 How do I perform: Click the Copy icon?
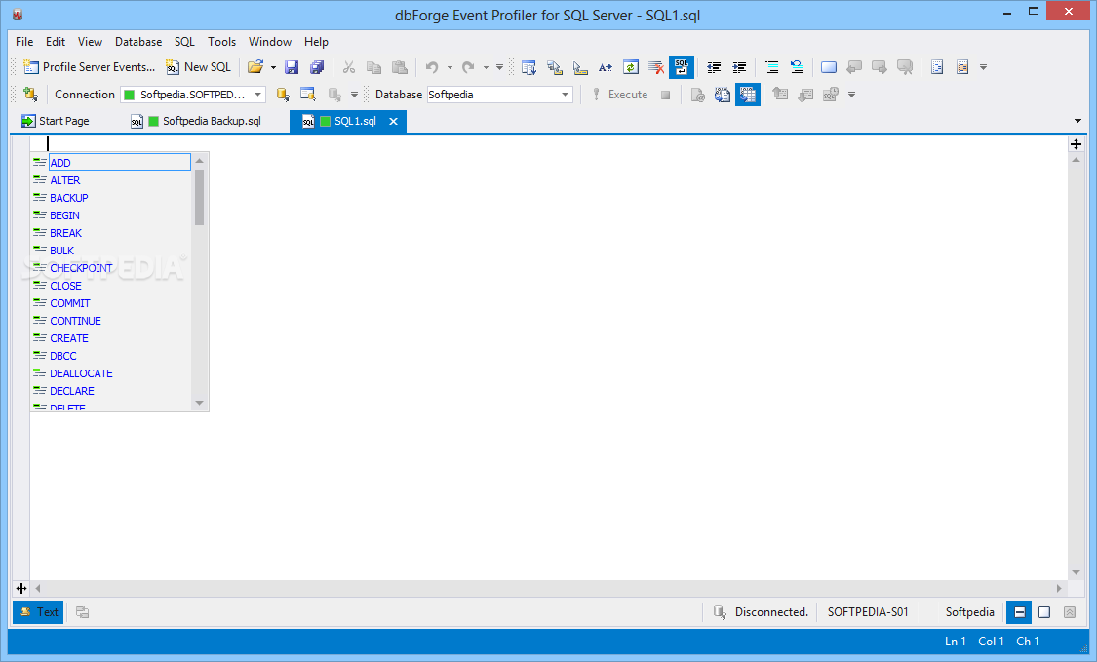373,67
